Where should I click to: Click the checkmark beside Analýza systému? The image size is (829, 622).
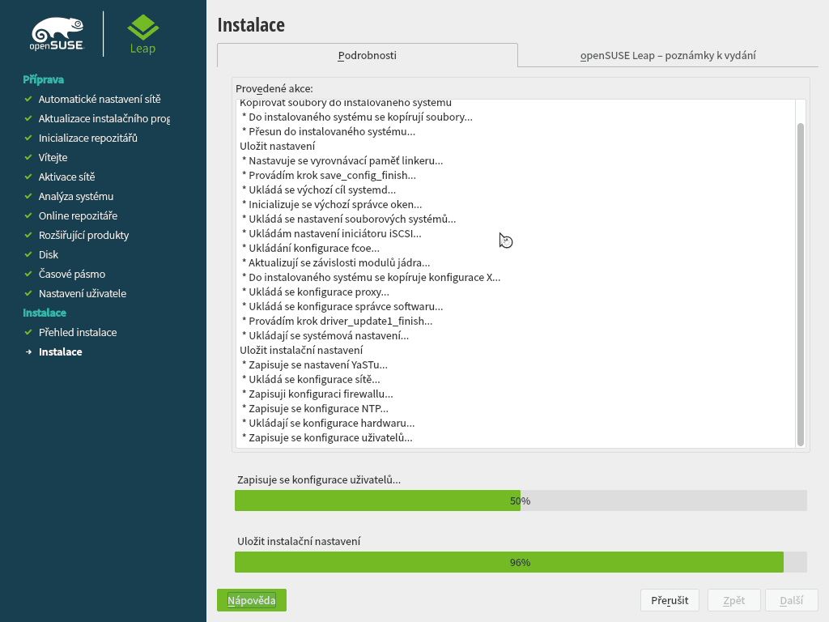(28, 196)
